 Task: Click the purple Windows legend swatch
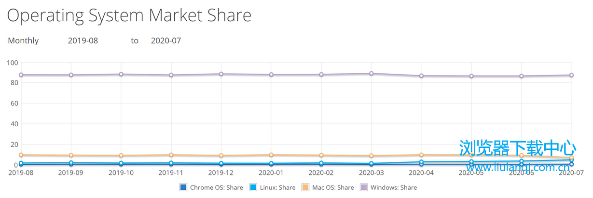click(364, 187)
